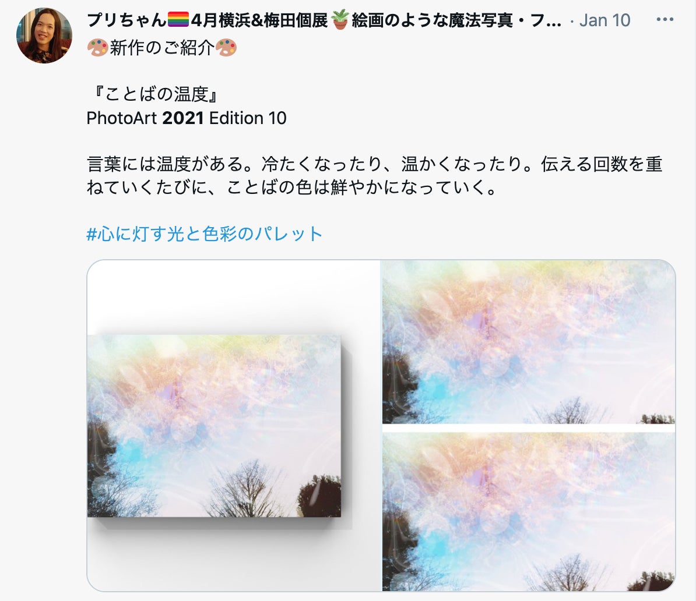Click the rainbow flag emoji in name
Image resolution: width=696 pixels, height=601 pixels.
click(178, 20)
